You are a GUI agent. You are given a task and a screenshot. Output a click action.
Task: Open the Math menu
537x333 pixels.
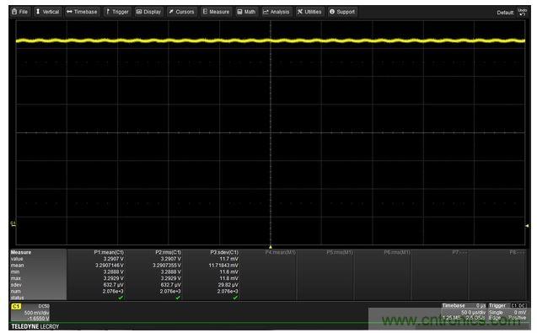246,12
